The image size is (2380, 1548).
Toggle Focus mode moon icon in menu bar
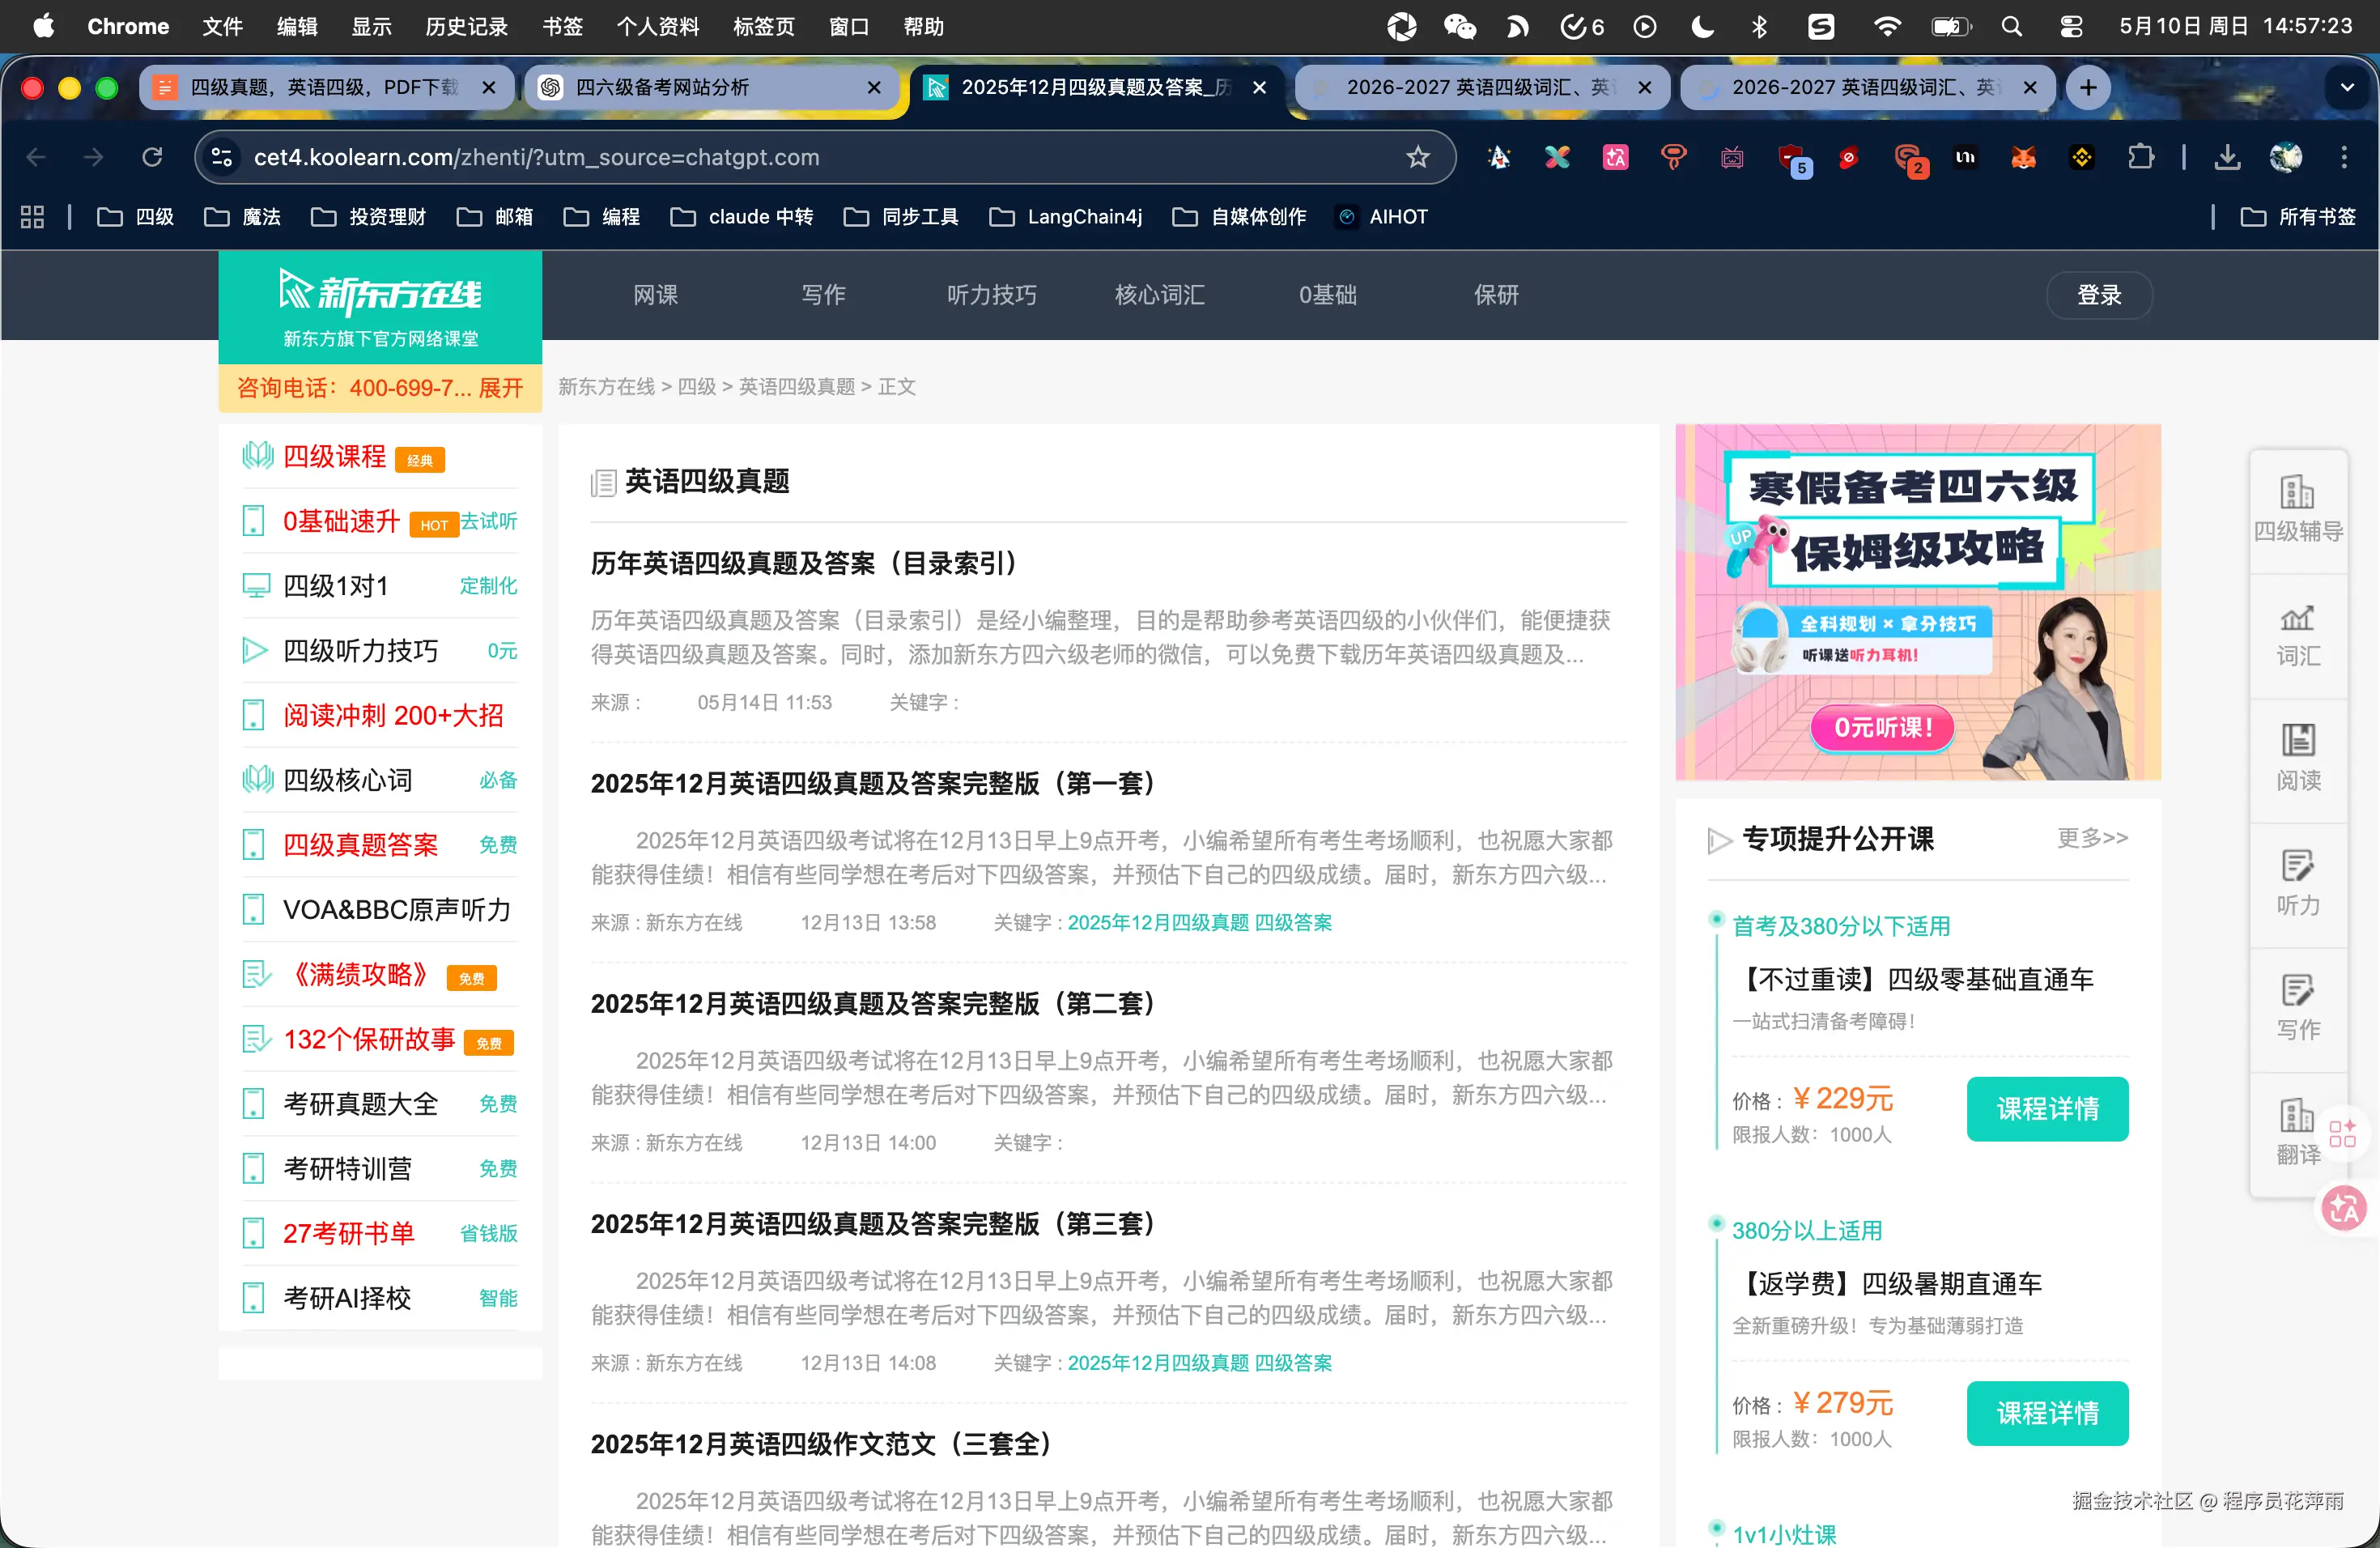click(1702, 26)
